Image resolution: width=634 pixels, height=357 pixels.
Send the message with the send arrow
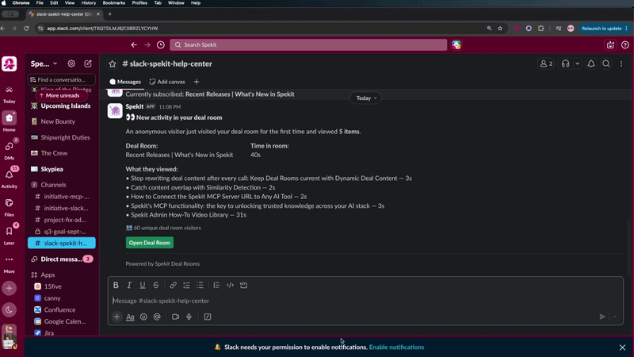pos(602,317)
